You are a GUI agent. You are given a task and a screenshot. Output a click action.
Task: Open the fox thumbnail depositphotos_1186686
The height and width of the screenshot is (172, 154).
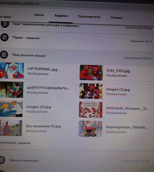tap(90, 129)
